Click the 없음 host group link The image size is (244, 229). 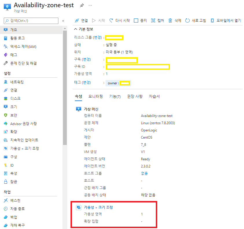coord(145,173)
